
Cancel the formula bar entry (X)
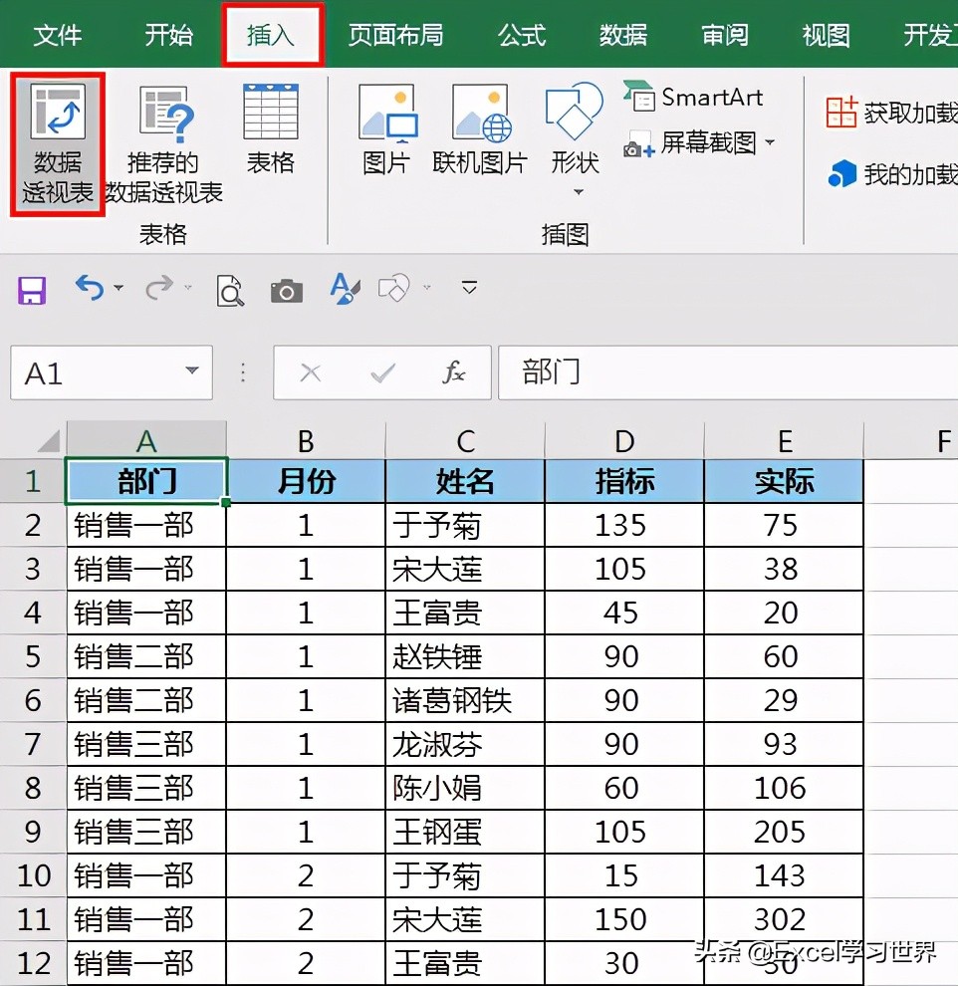tap(311, 372)
